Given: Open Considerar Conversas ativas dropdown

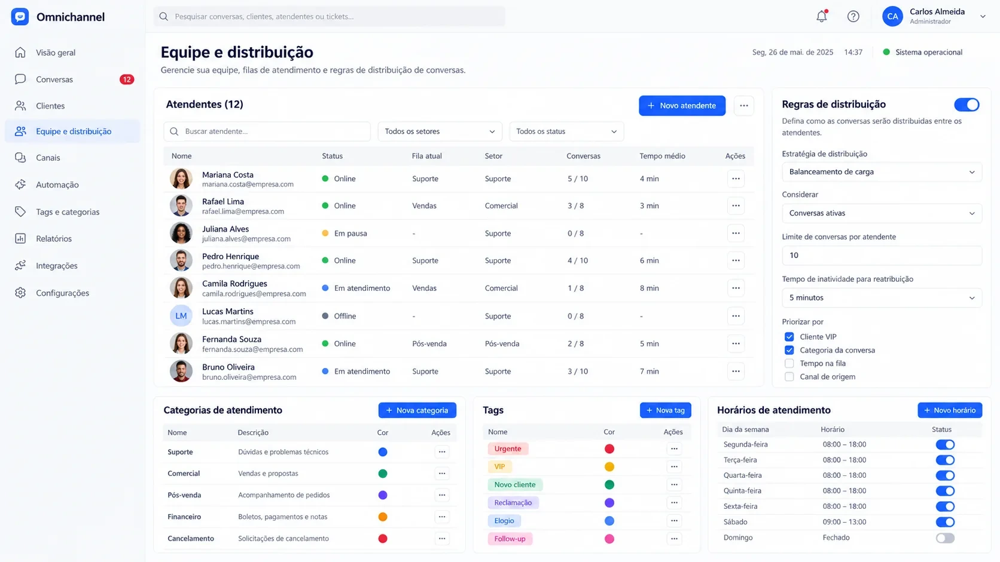Looking at the screenshot, I should [x=882, y=213].
